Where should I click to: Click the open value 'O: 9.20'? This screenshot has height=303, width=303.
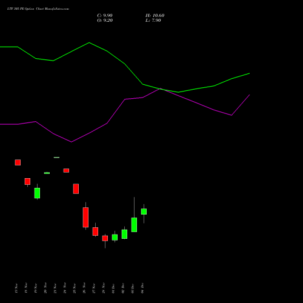[x=105, y=21]
